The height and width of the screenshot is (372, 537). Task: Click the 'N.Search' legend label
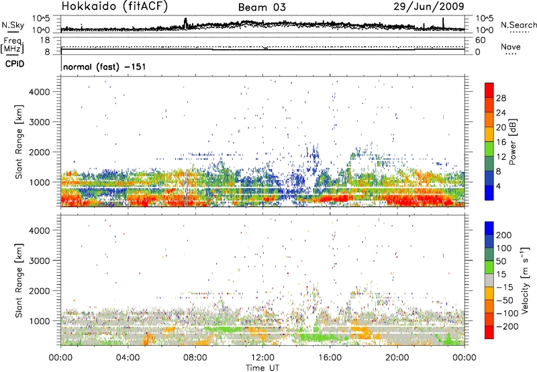[x=518, y=25]
